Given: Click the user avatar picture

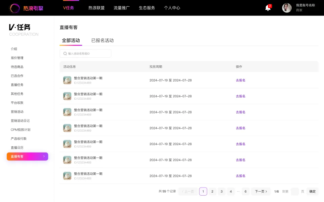Looking at the screenshot, I should point(287,8).
